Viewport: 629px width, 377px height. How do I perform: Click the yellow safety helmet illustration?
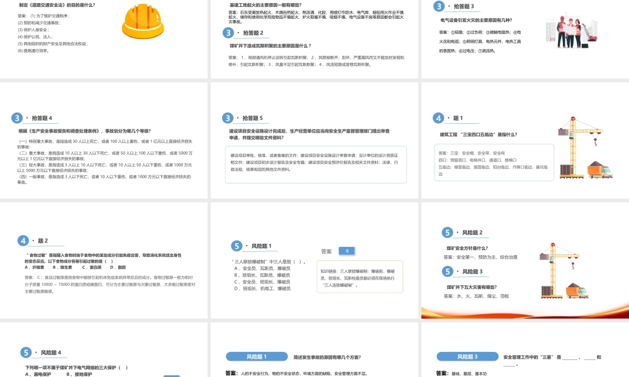(143, 21)
